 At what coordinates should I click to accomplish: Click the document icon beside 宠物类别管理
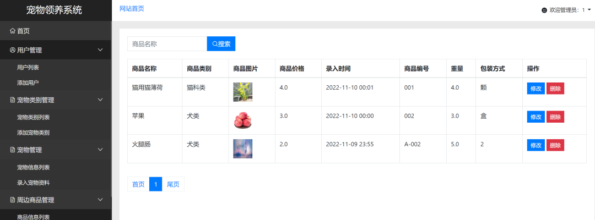tap(13, 100)
